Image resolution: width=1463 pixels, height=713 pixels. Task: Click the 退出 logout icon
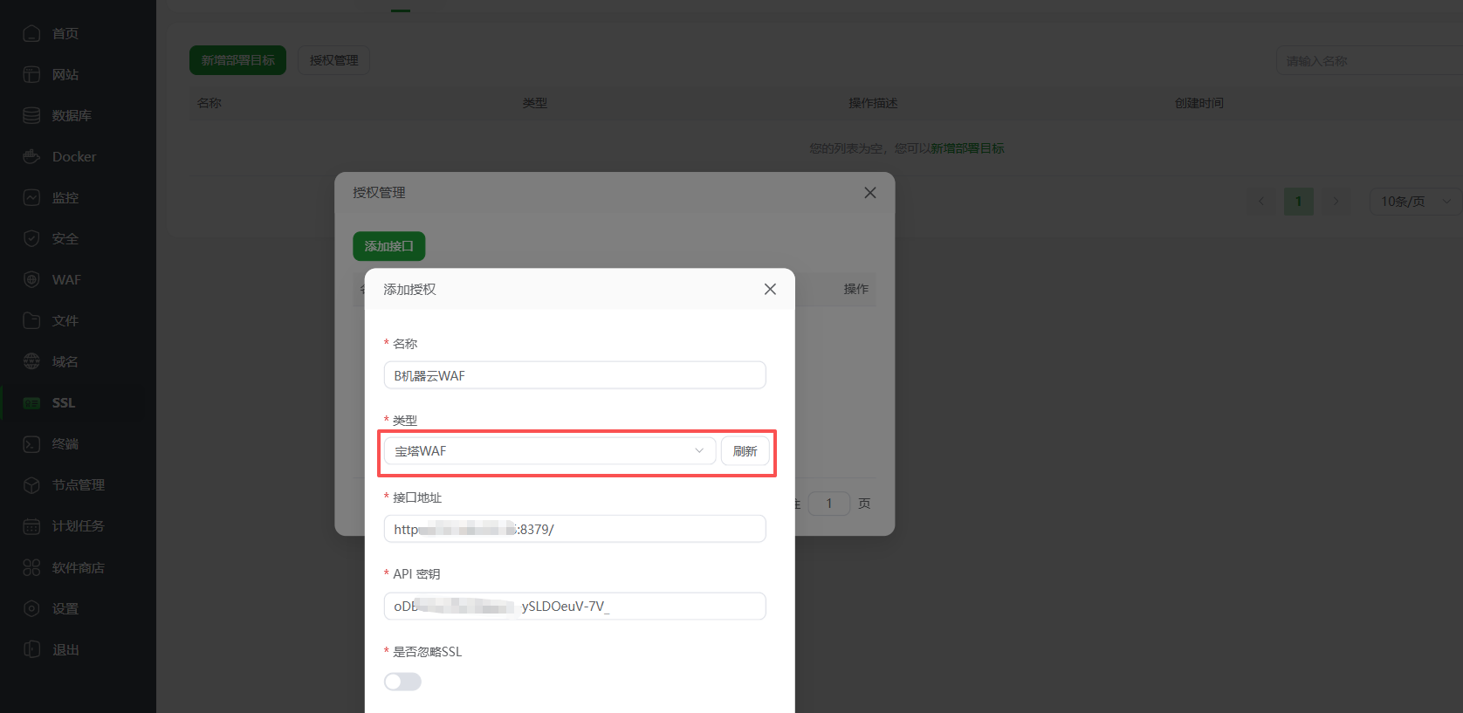31,649
